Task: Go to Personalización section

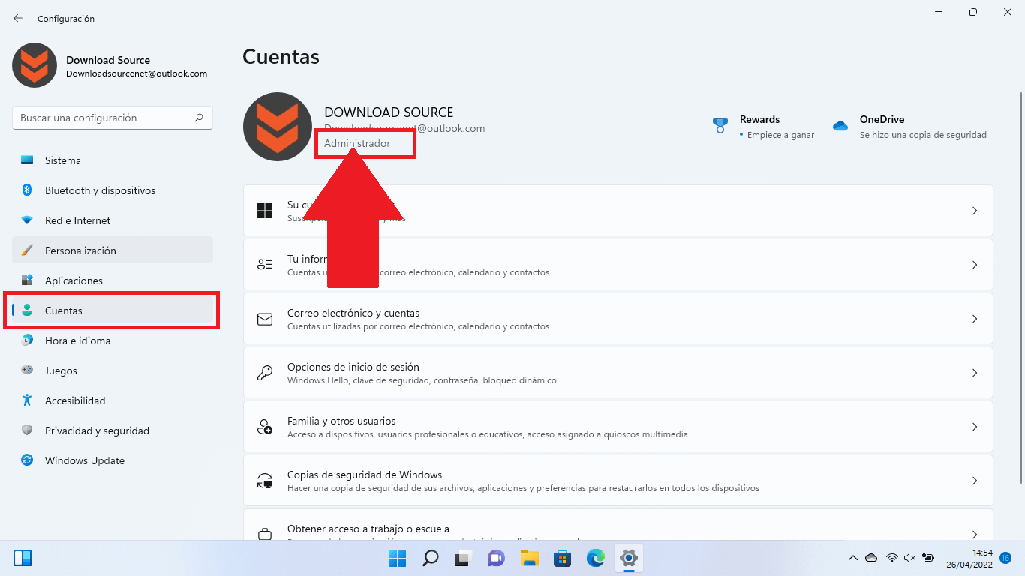Action: point(113,250)
